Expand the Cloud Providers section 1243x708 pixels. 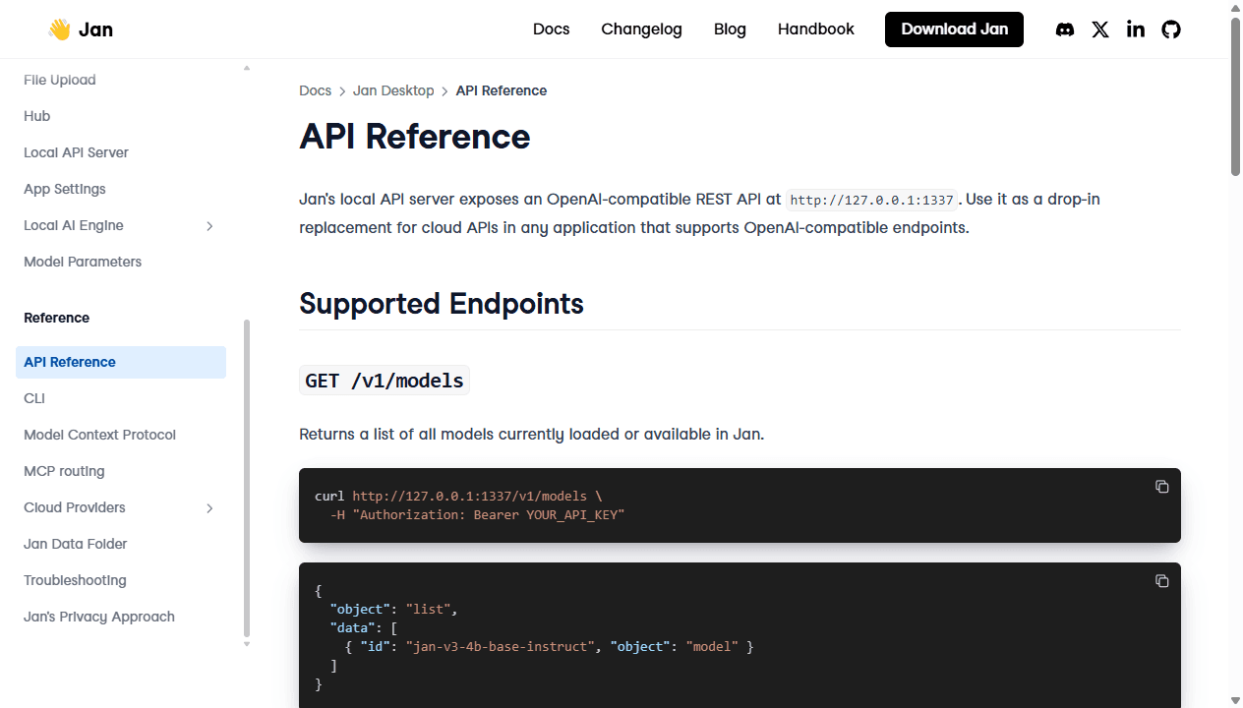pyautogui.click(x=209, y=508)
